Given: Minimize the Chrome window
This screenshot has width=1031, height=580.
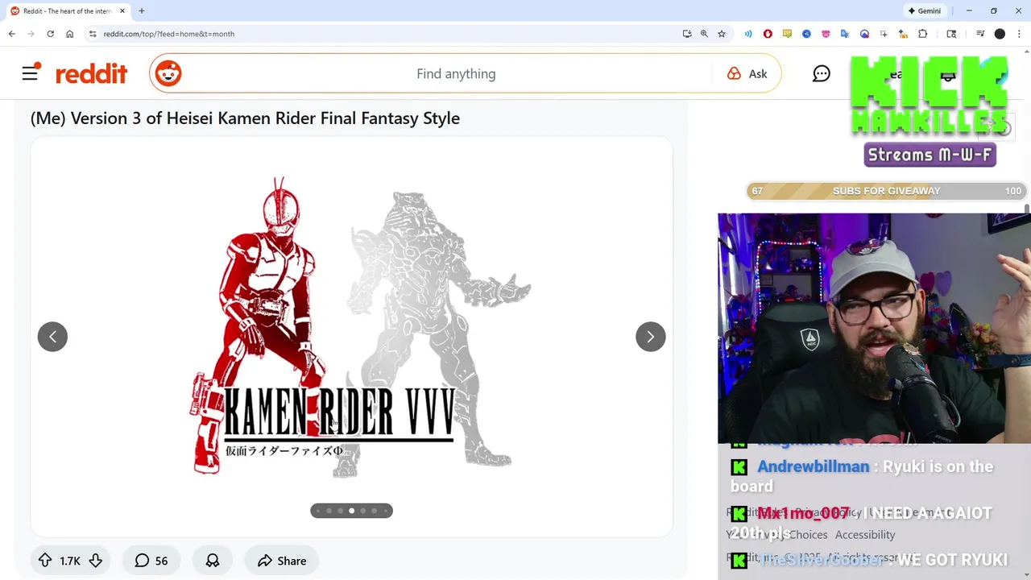Looking at the screenshot, I should pos(969,11).
